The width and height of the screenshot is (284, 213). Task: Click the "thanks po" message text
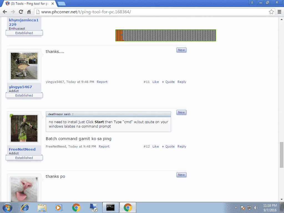click(55, 176)
